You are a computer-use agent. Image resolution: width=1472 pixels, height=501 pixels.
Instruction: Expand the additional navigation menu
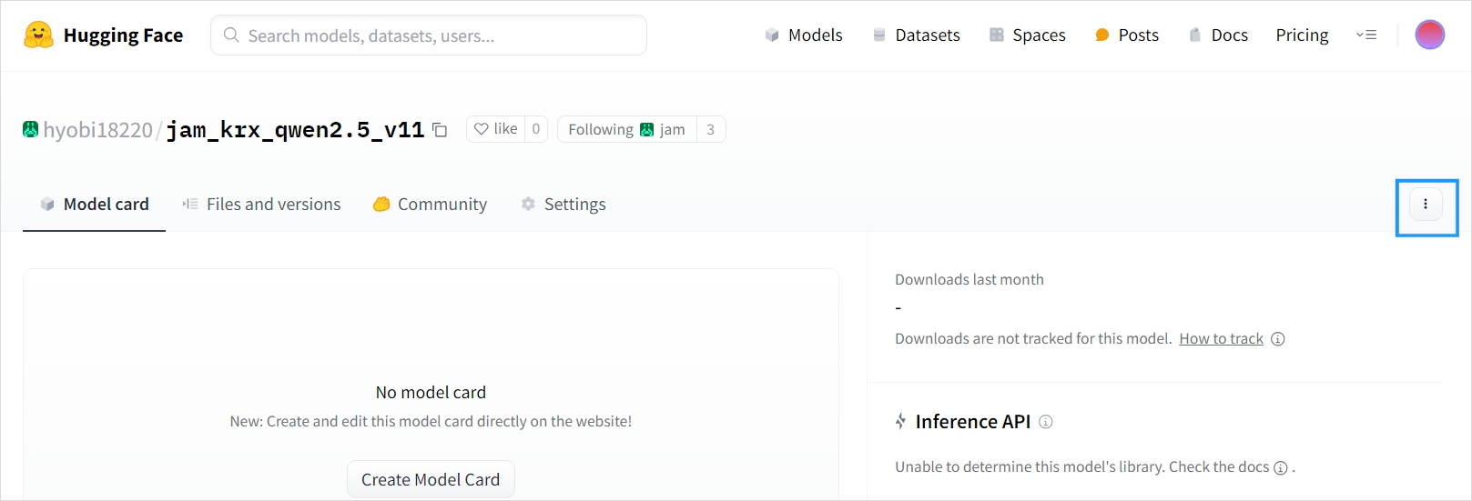[1366, 35]
